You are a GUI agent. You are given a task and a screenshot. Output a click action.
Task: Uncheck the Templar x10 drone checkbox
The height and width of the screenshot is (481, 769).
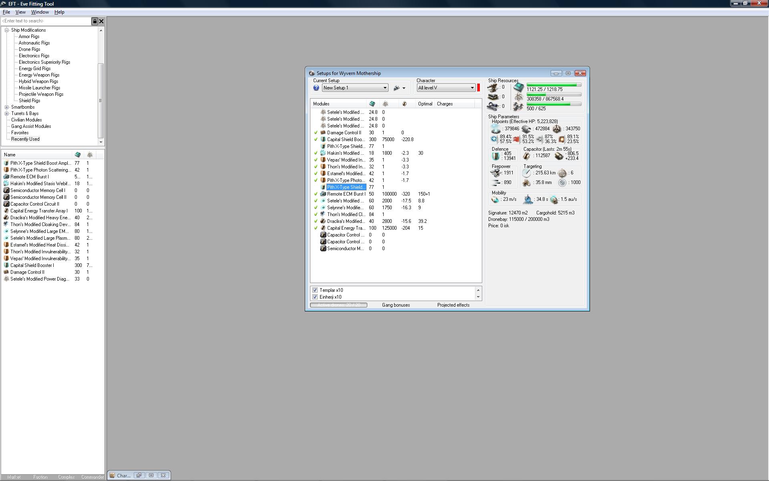tap(315, 290)
